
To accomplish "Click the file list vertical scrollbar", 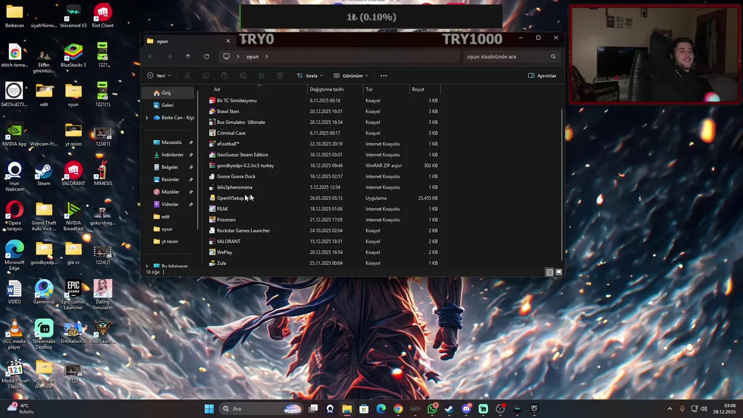I will click(x=562, y=185).
